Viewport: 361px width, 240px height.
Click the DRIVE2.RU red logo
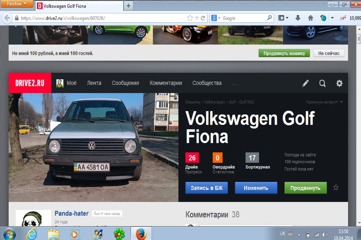(30, 83)
